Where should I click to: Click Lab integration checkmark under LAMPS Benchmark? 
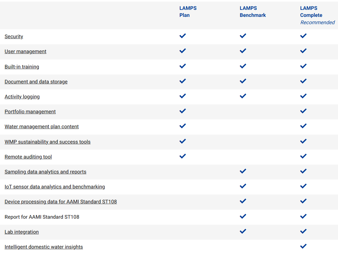243,231
